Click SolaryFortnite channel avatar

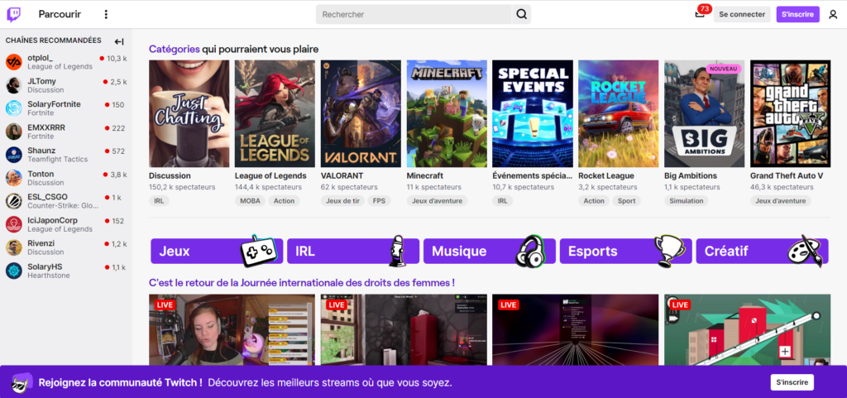point(13,108)
